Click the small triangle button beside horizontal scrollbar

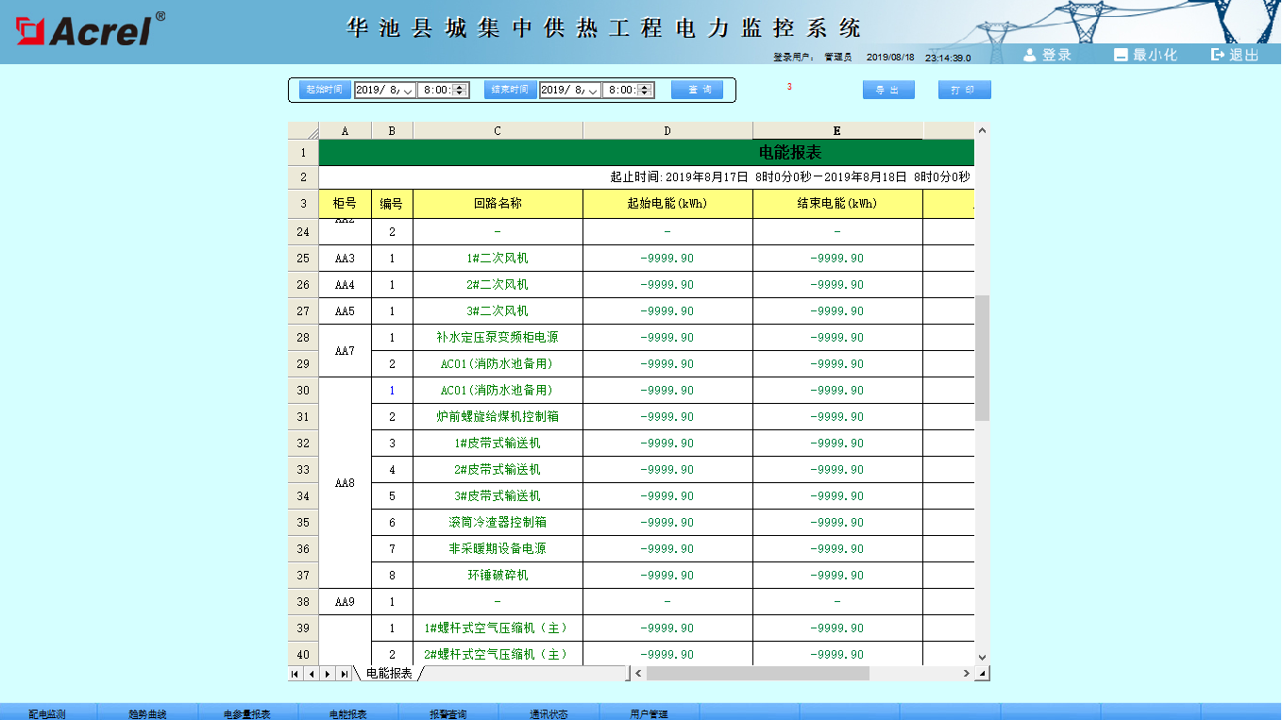983,674
